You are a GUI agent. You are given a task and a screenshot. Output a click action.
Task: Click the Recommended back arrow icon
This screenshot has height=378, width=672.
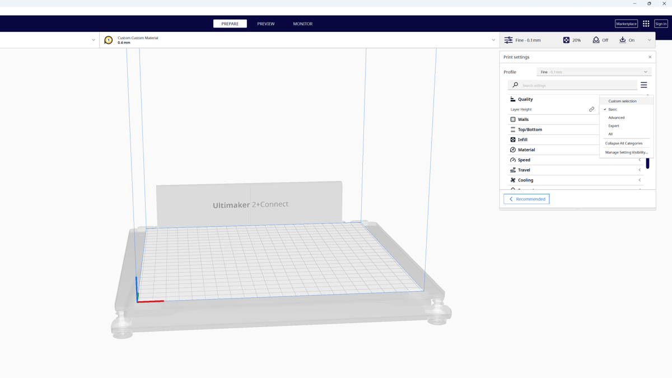click(x=511, y=199)
